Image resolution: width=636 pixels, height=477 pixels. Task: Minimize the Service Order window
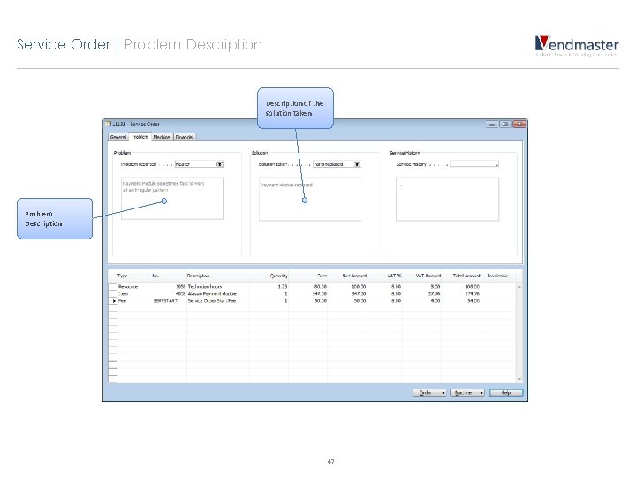[x=492, y=125]
